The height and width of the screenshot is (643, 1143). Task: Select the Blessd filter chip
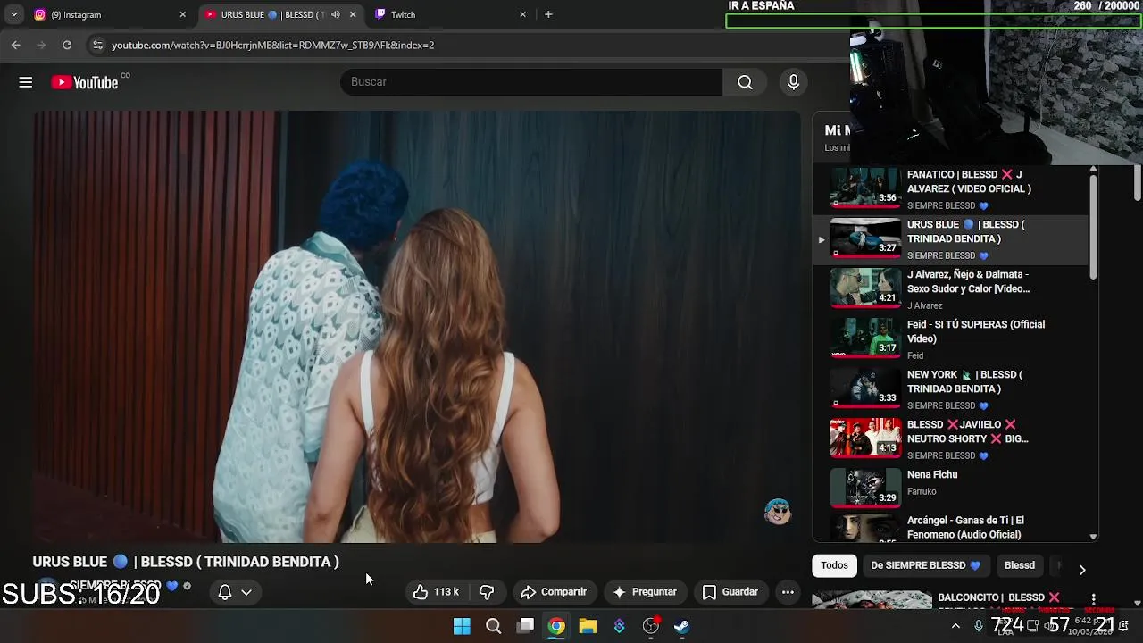pyautogui.click(x=1019, y=565)
